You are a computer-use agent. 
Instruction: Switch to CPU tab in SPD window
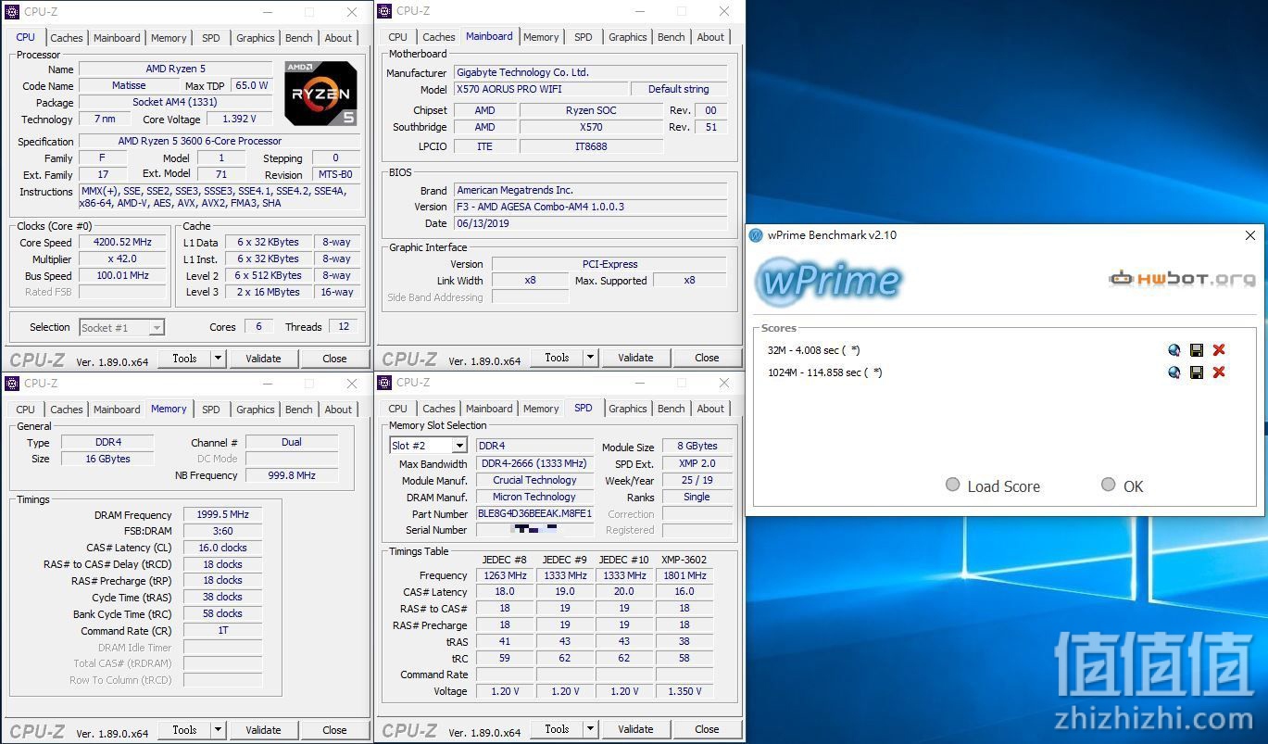[x=398, y=409]
